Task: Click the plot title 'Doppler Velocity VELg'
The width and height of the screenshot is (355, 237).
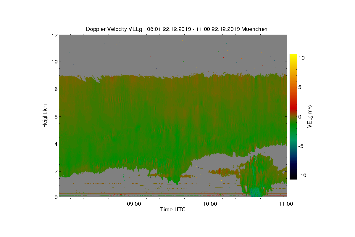Action: point(114,29)
